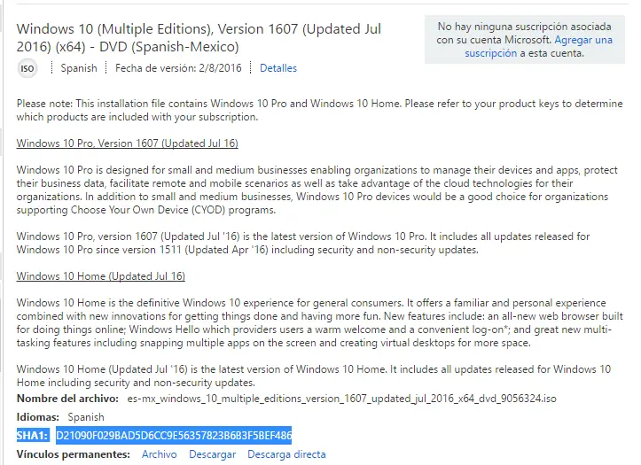Click the 'Vínculos permanentes:' label
The height and width of the screenshot is (465, 641).
[74, 454]
